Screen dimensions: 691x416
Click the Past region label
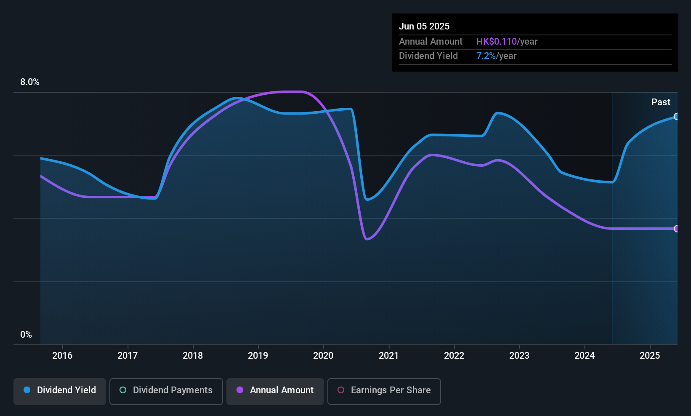(661, 102)
